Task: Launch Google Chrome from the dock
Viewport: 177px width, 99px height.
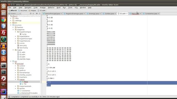Action: [x=4, y=20]
